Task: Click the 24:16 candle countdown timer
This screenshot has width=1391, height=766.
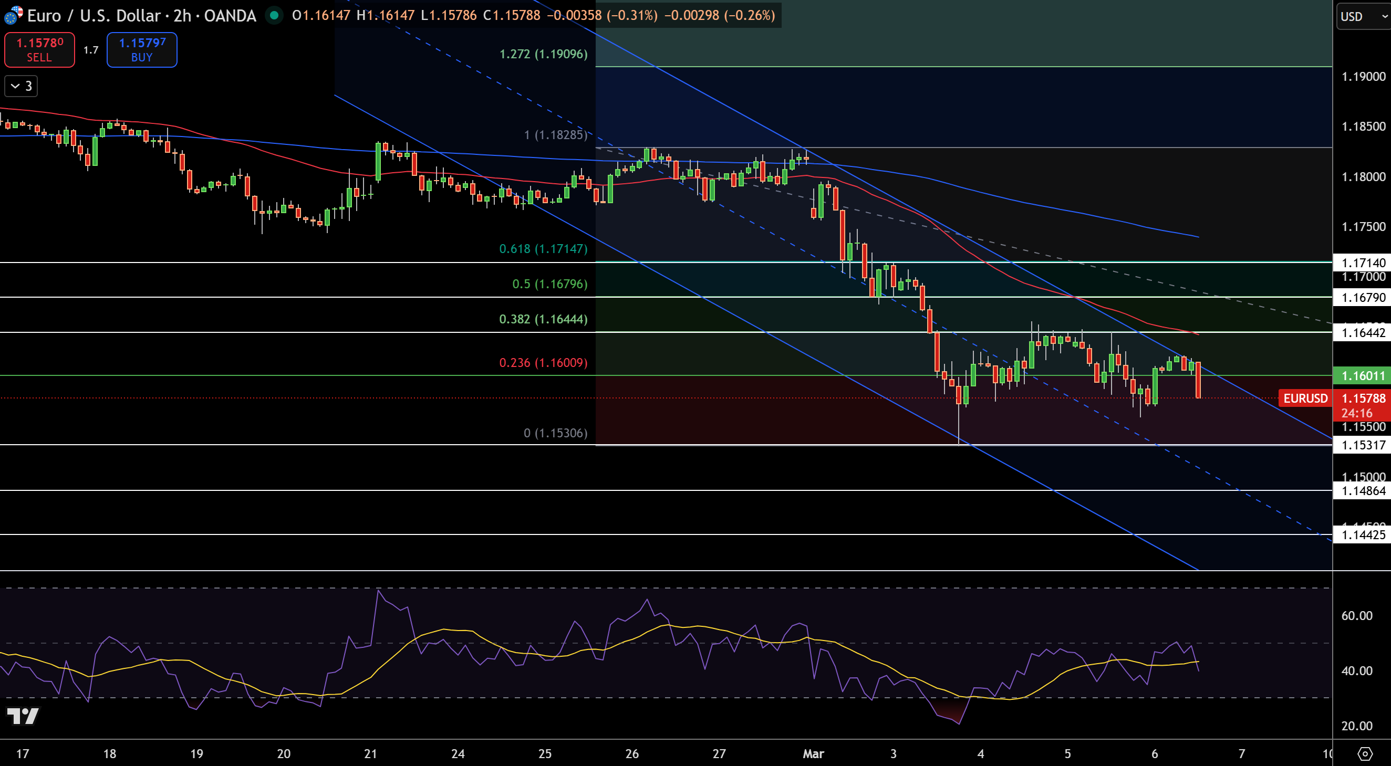Action: point(1356,413)
